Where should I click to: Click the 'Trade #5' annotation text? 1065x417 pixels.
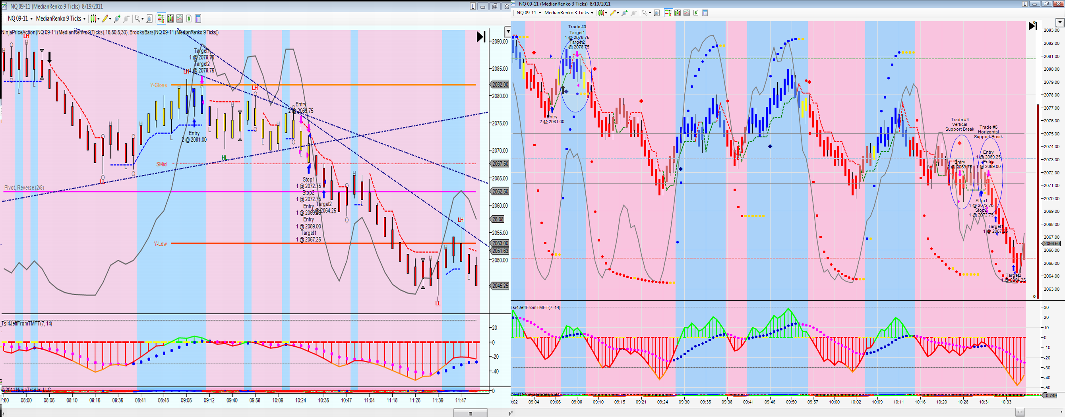tap(988, 127)
